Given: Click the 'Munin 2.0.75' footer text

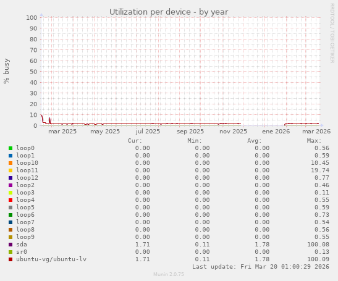Looking at the screenshot, I should pos(169,274).
